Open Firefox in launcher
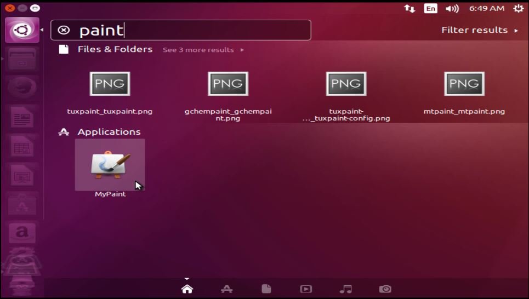Screen dimensions: 529x299 click(x=22, y=88)
